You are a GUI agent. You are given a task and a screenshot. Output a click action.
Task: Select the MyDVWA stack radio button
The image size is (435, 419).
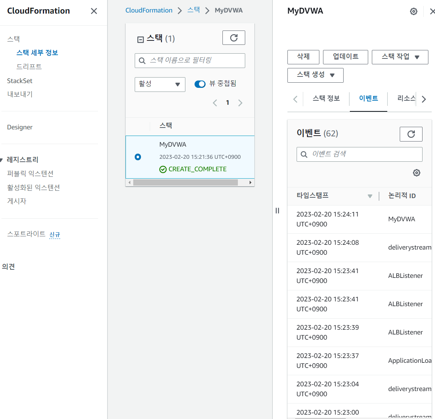(x=138, y=157)
